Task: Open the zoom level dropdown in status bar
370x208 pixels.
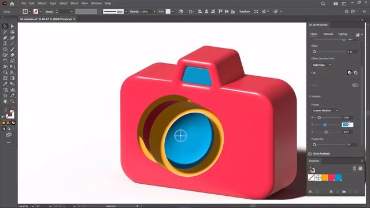Action: (x=32, y=206)
